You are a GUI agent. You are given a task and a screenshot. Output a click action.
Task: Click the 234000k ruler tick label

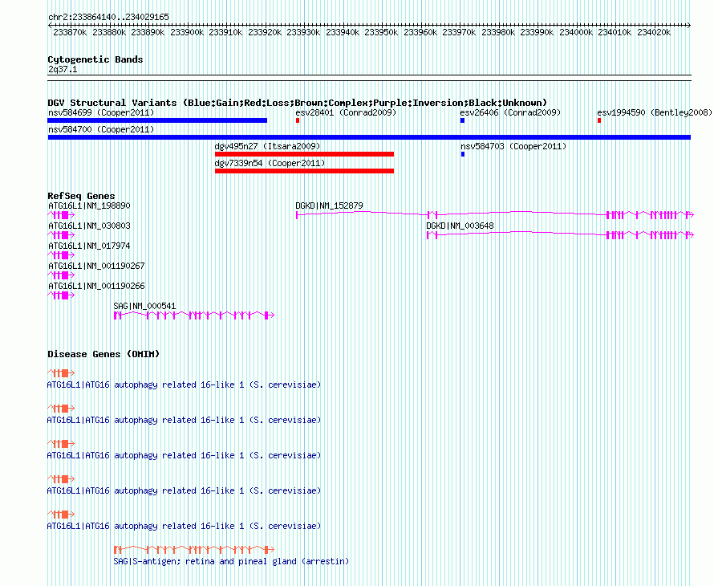[x=576, y=32]
